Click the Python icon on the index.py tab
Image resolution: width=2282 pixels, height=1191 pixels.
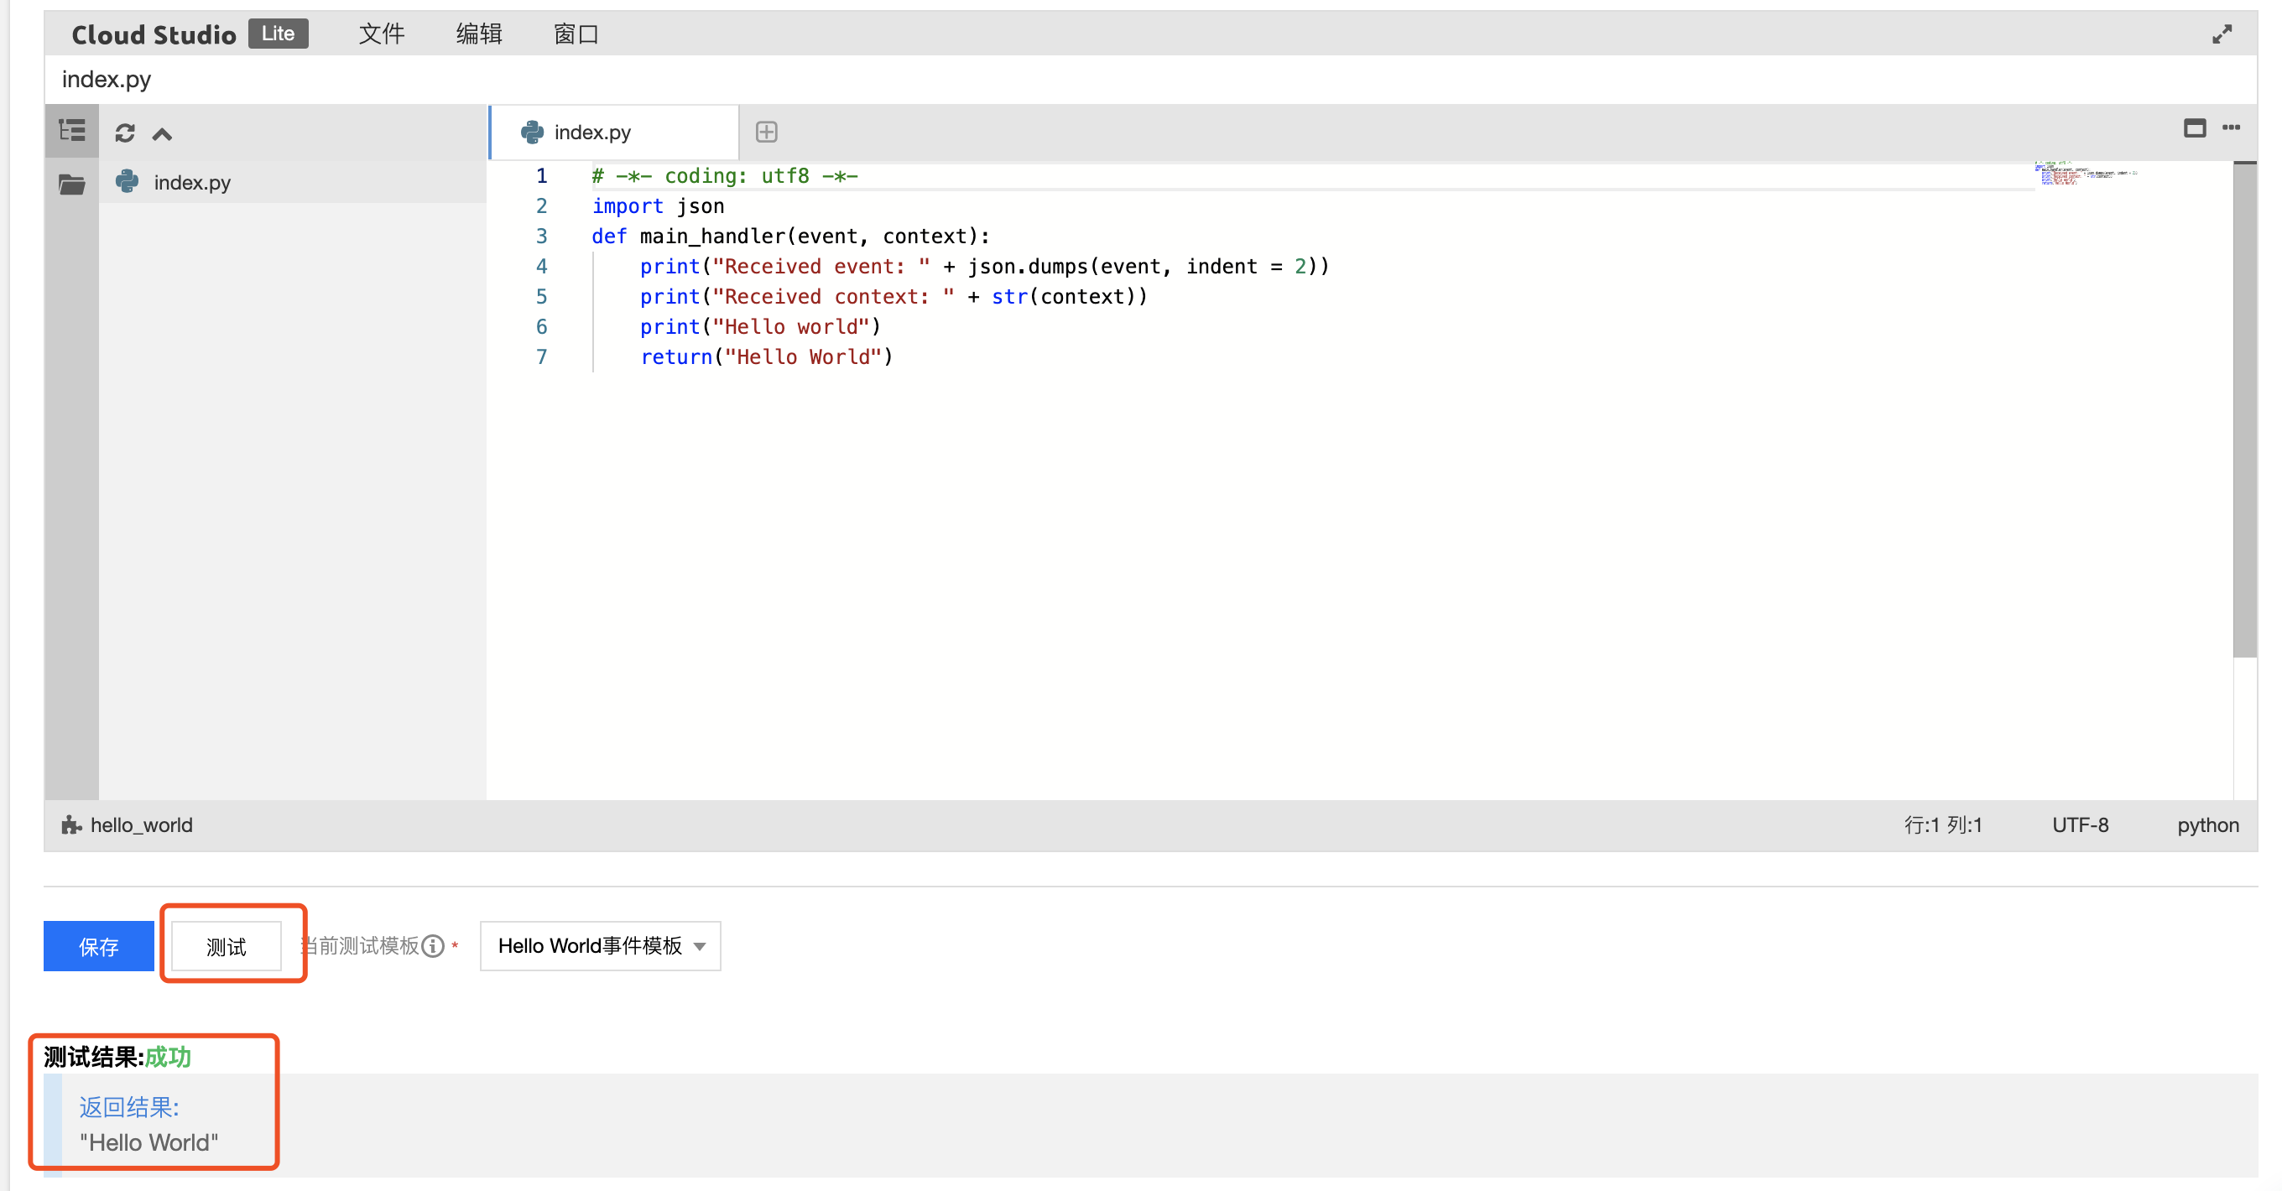click(532, 131)
